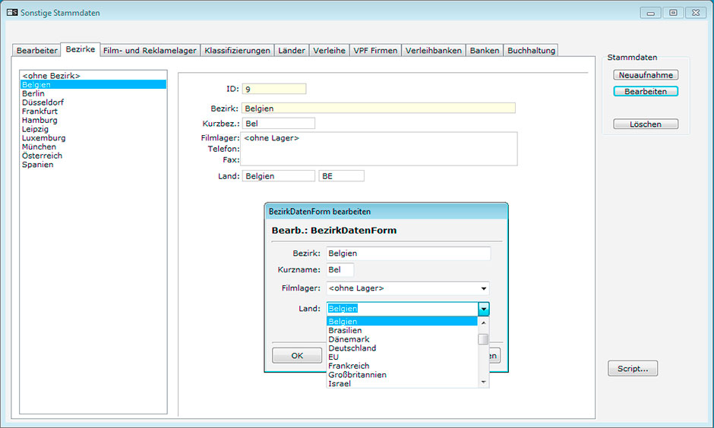Focus the Kurzname input field
This screenshot has width=714, height=428.
point(340,269)
